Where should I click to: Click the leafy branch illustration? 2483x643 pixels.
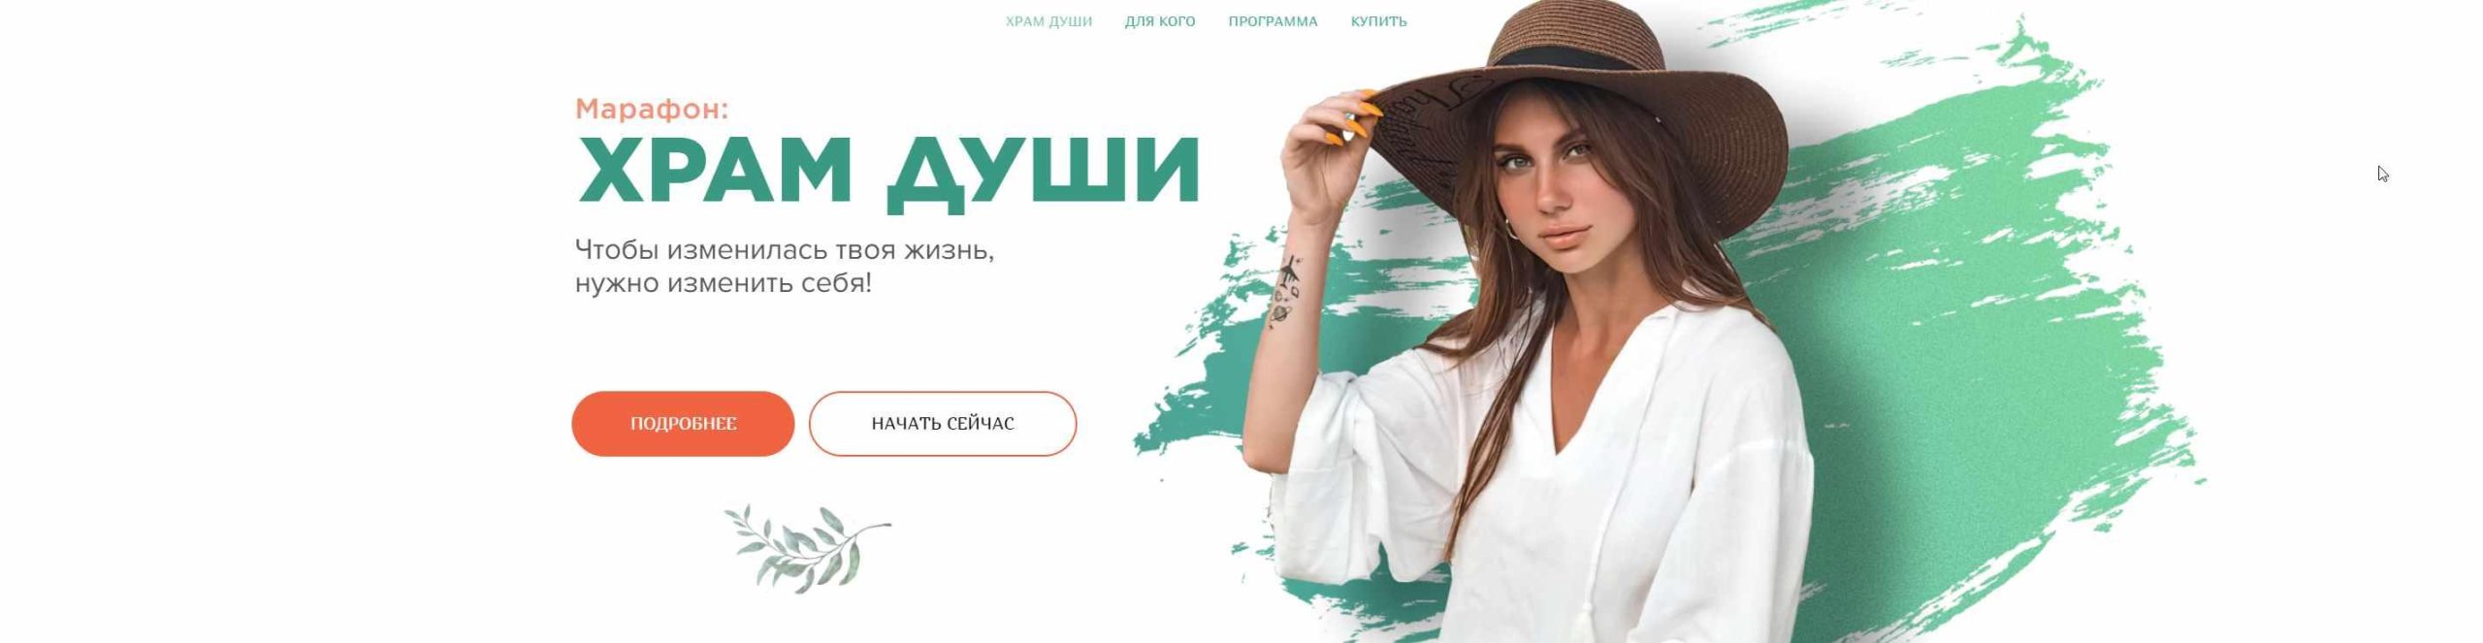point(807,548)
